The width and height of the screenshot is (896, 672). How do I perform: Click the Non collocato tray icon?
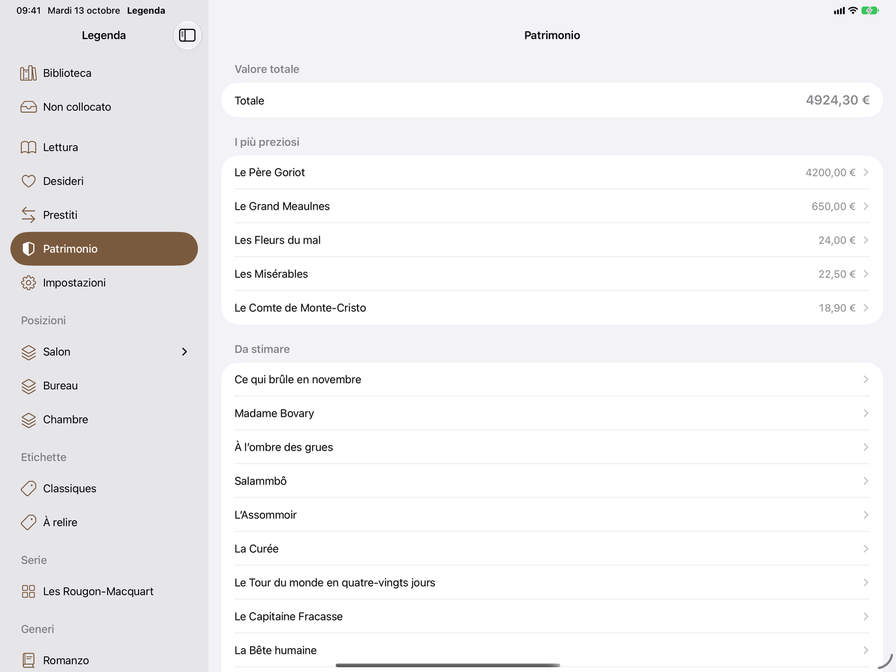(x=29, y=107)
